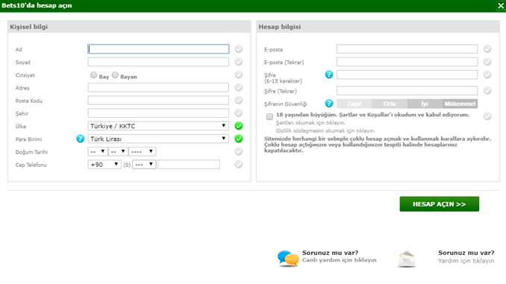Click the envelope help icon
The height and width of the screenshot is (284, 506).
tap(407, 259)
